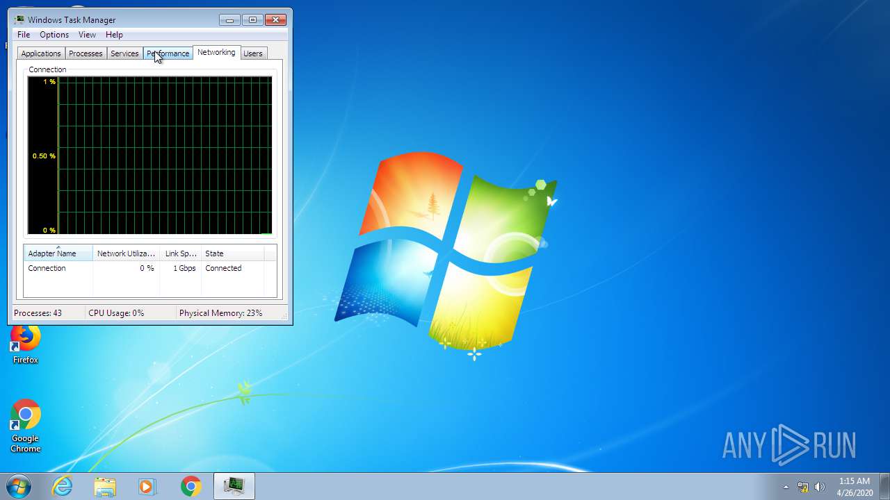Open Windows Explorer from the taskbar
Screen dimensions: 890x500
(105, 486)
